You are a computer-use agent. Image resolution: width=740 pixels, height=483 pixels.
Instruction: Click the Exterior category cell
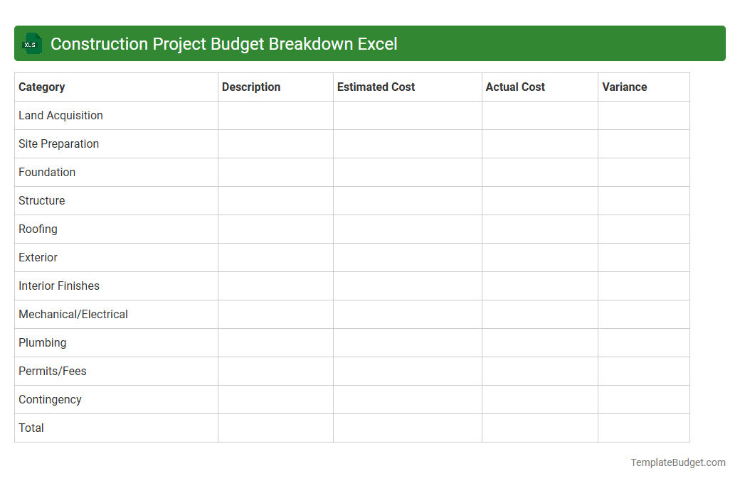38,257
